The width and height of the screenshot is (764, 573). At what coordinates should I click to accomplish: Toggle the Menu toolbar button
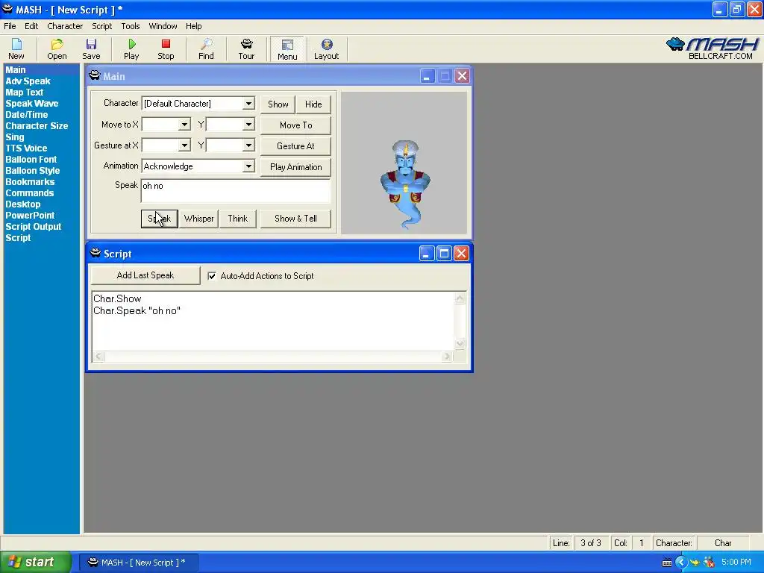pyautogui.click(x=287, y=49)
